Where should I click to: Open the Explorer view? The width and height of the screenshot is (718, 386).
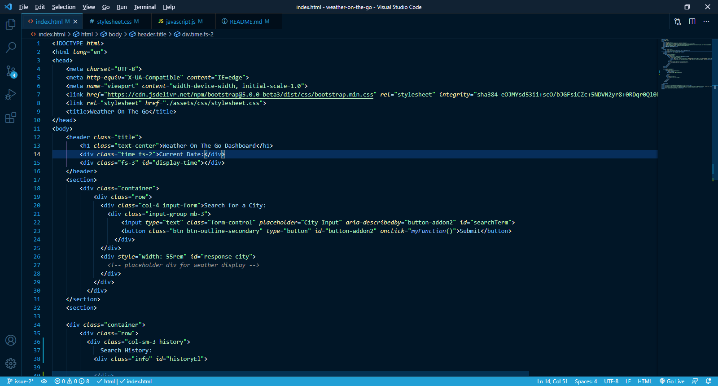(11, 24)
